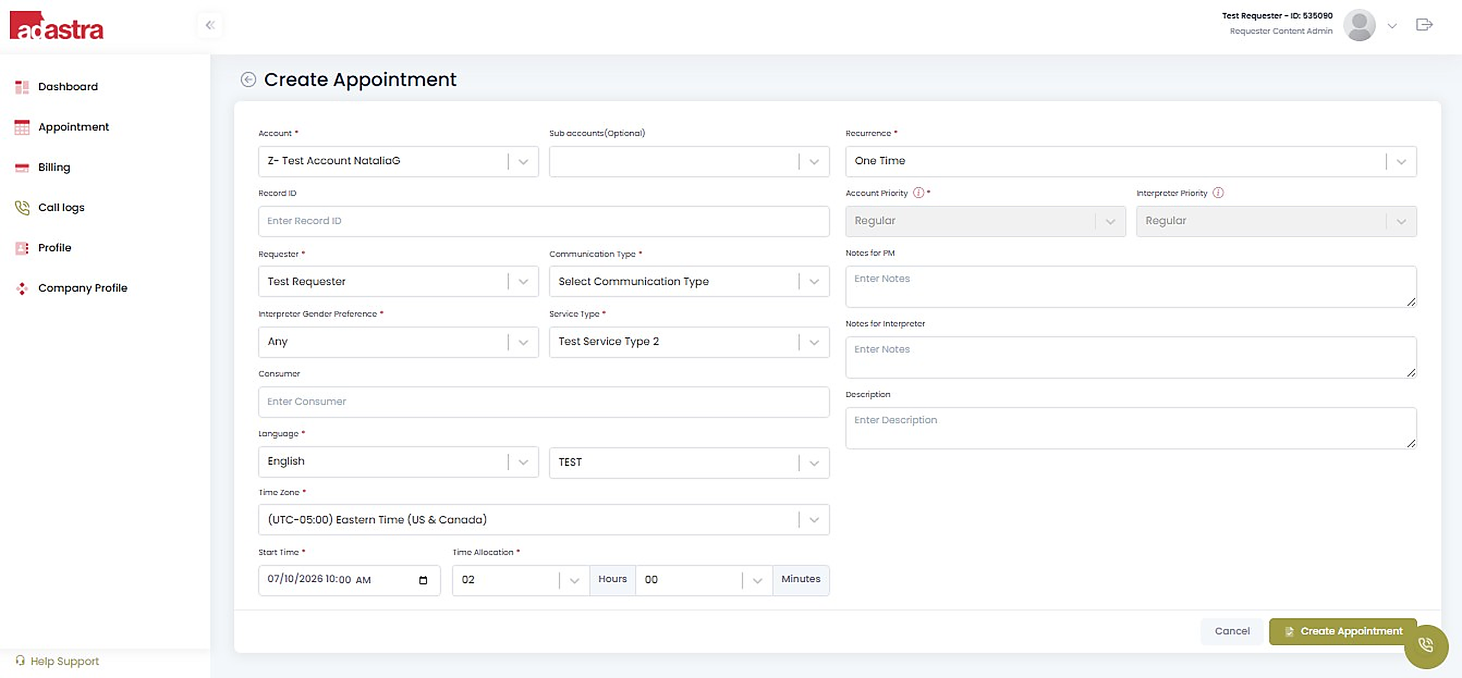Screen dimensions: 1462x678
Task: Click the floating phone call button
Action: 1426,646
